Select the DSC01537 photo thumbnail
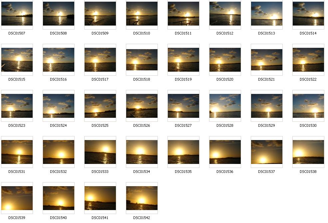This screenshot has width=328, height=223. click(267, 152)
